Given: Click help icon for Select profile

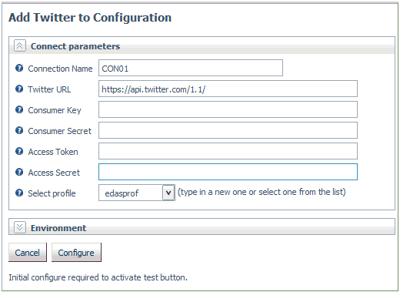Looking at the screenshot, I should pos(19,193).
